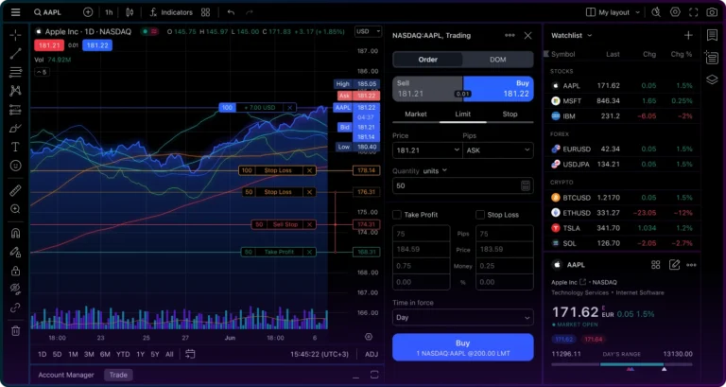Enable the Stop Loss checkbox
The image size is (726, 387).
tap(480, 215)
